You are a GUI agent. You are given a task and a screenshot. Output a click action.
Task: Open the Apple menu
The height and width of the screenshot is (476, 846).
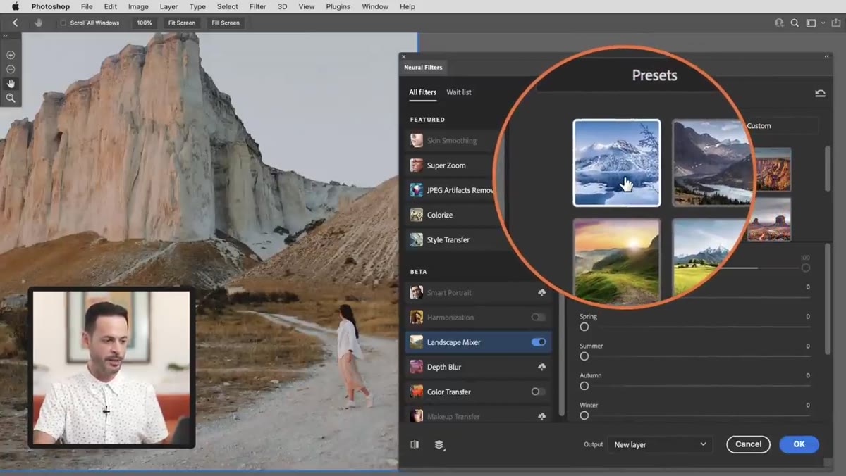[15, 6]
